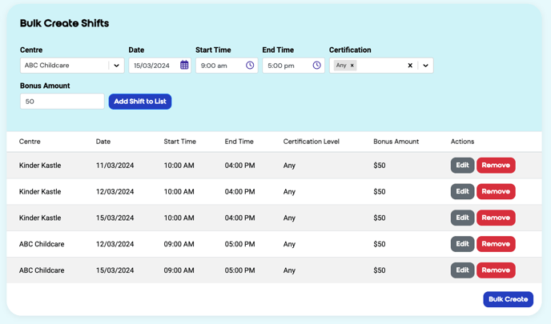Click the Bonus Amount input field
This screenshot has width=551, height=324.
(62, 102)
